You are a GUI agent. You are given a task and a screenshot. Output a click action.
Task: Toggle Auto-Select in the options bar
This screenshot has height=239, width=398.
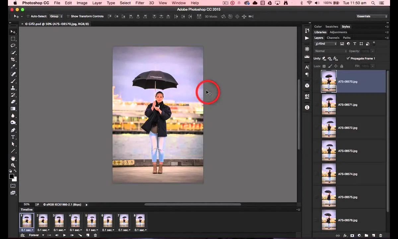[x=28, y=16]
